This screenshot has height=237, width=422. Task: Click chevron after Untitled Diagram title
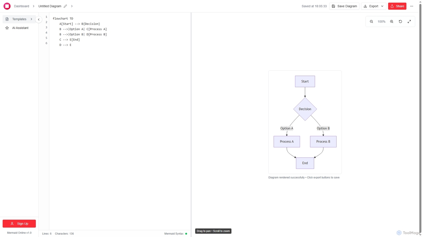tap(72, 6)
